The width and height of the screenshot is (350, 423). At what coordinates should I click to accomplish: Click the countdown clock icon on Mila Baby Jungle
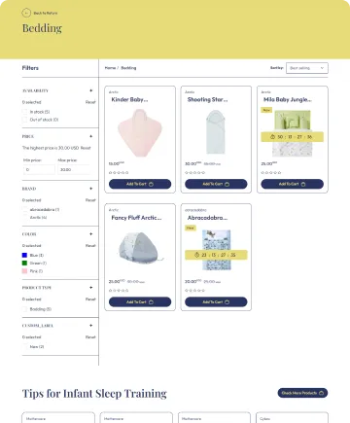(272, 137)
